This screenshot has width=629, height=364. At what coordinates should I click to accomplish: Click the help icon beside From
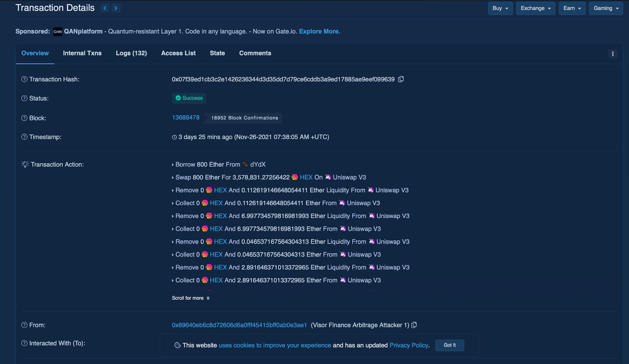click(24, 325)
